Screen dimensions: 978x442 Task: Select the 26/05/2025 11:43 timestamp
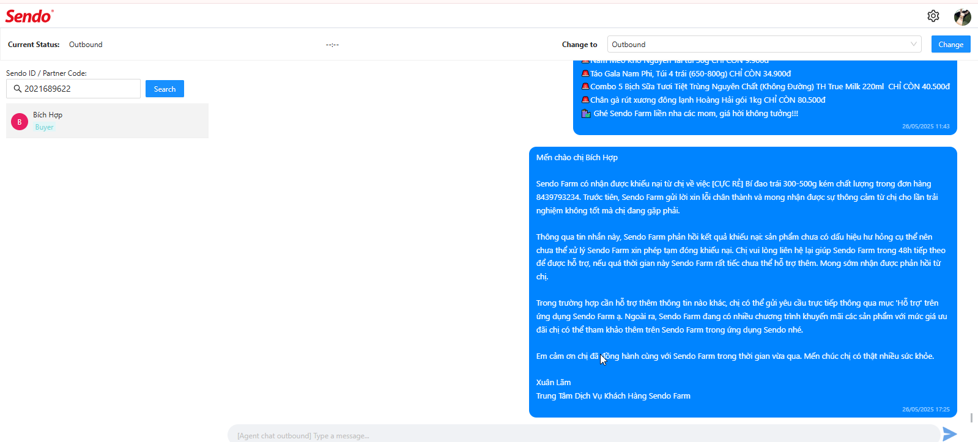(926, 126)
